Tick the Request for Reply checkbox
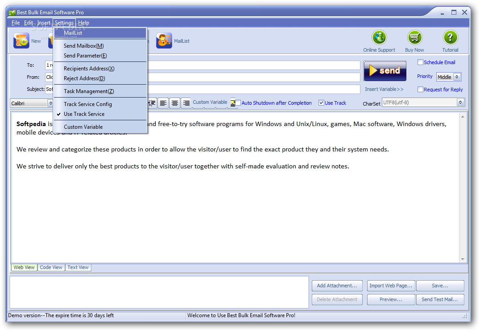The width and height of the screenshot is (480, 331). (420, 89)
